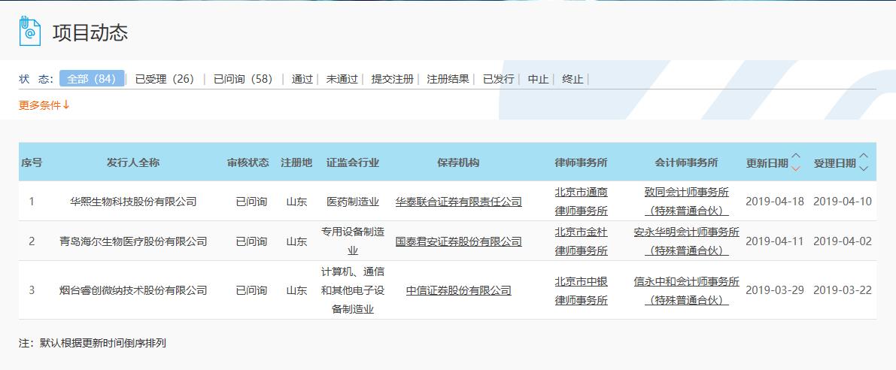Filter by 已受理 (26) status

(x=165, y=79)
